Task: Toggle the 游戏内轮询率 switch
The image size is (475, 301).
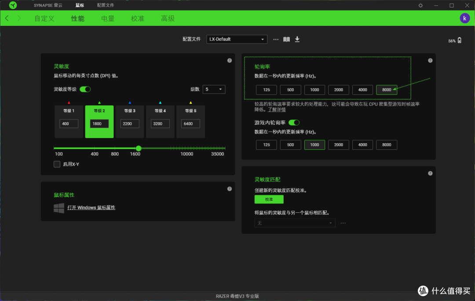Action: click(x=294, y=123)
